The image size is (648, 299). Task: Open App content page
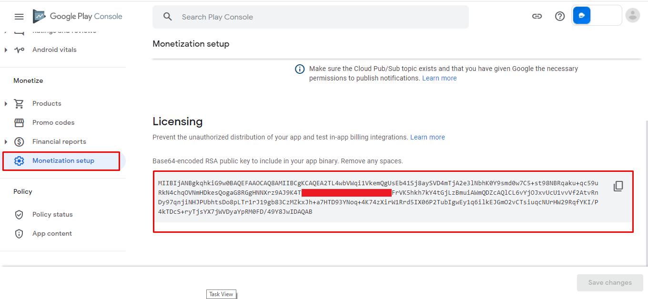pyautogui.click(x=52, y=234)
